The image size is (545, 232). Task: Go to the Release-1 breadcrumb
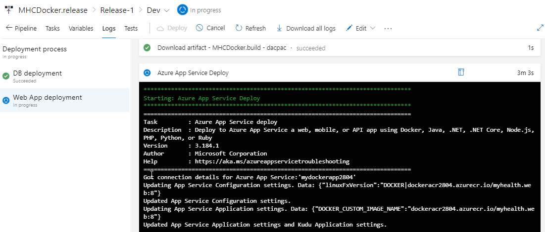click(117, 10)
